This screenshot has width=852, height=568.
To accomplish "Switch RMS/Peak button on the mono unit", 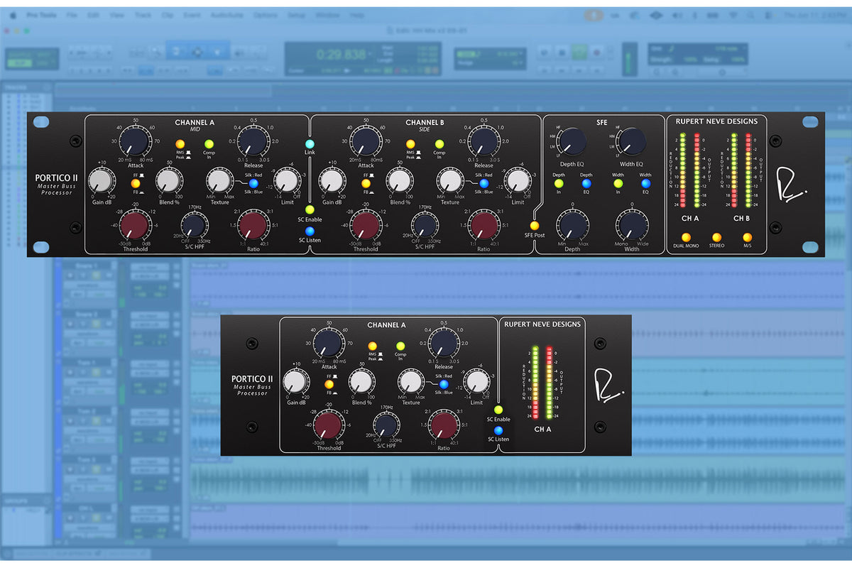I will 372,346.
